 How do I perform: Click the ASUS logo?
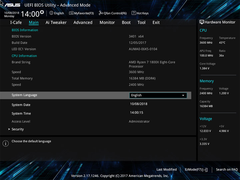tap(12, 5)
